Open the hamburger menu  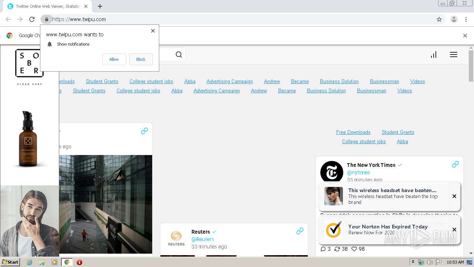pyautogui.click(x=454, y=55)
